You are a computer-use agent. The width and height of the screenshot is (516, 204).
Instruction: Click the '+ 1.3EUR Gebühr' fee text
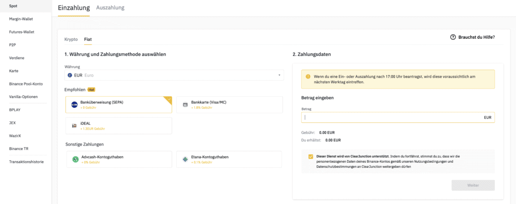(93, 128)
